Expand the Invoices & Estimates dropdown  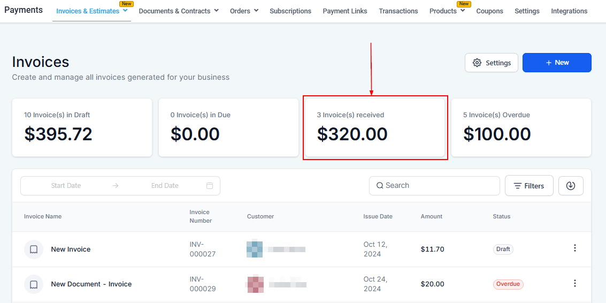[91, 11]
